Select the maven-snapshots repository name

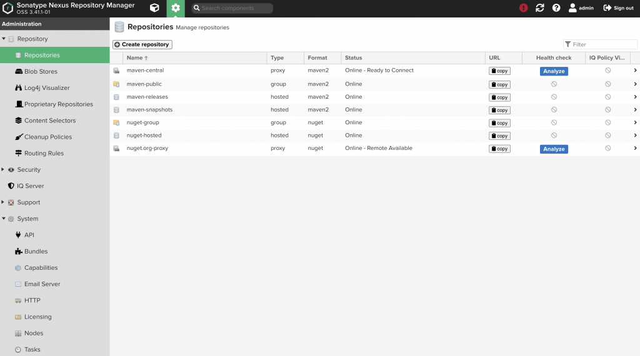click(149, 110)
